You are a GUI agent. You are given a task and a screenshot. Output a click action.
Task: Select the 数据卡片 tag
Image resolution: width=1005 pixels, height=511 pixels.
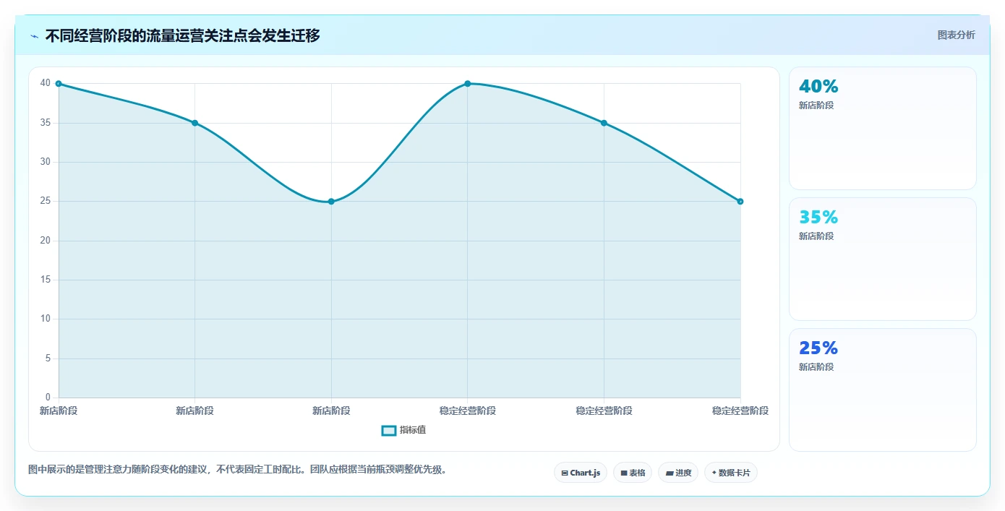[x=731, y=473]
